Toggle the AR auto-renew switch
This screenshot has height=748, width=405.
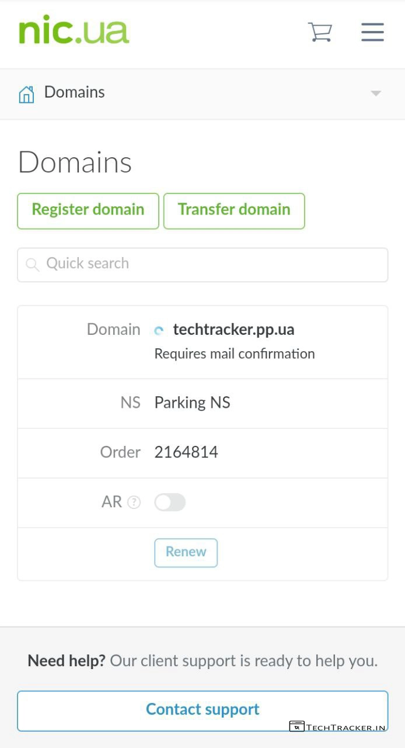coord(170,502)
